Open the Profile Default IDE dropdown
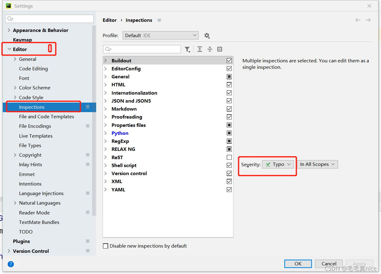 click(x=160, y=36)
